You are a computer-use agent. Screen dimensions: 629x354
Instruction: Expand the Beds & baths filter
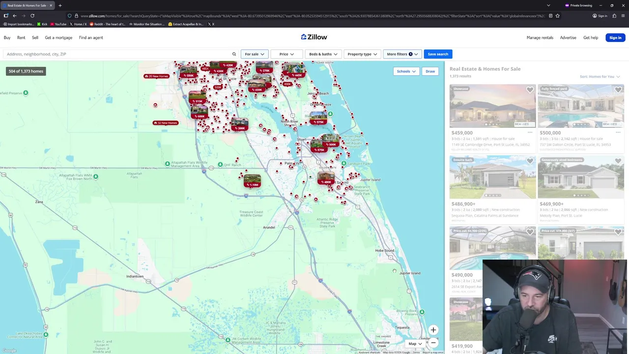(x=323, y=54)
